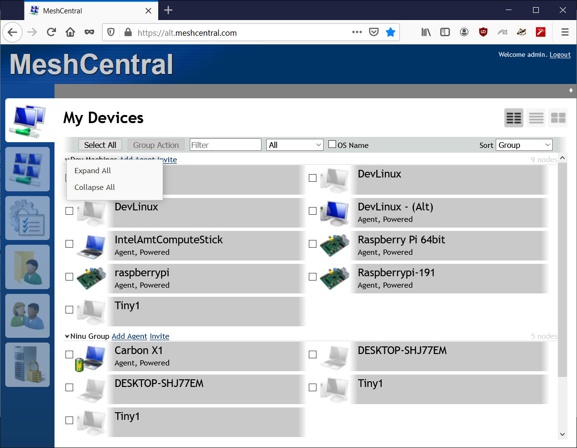Click the device list scrollbar up arrow
The height and width of the screenshot is (448, 577).
click(x=562, y=157)
